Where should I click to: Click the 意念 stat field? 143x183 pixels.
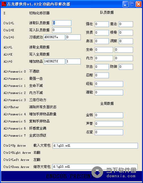point(126,24)
